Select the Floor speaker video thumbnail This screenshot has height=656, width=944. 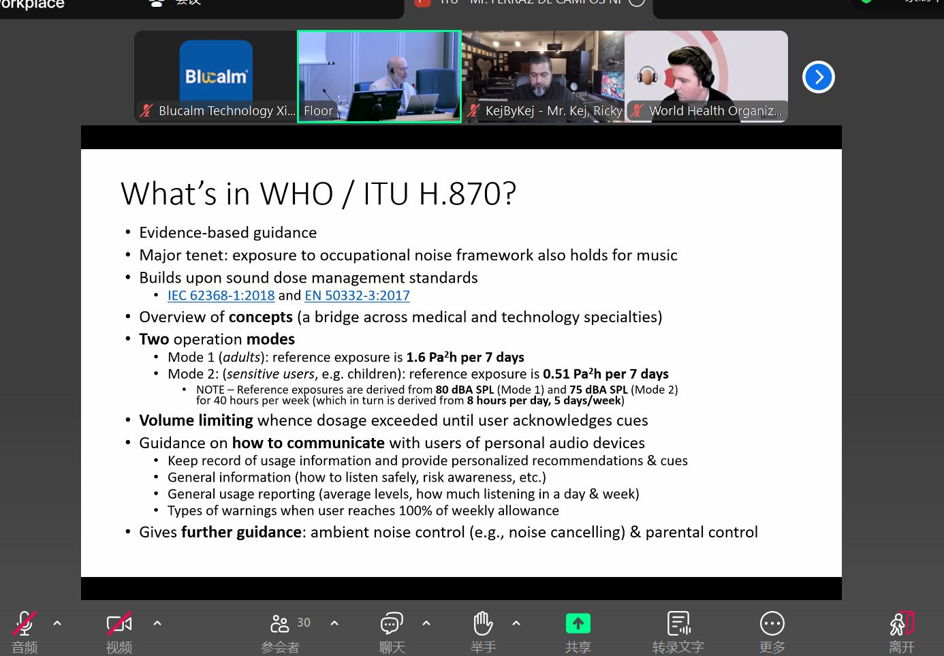click(379, 76)
